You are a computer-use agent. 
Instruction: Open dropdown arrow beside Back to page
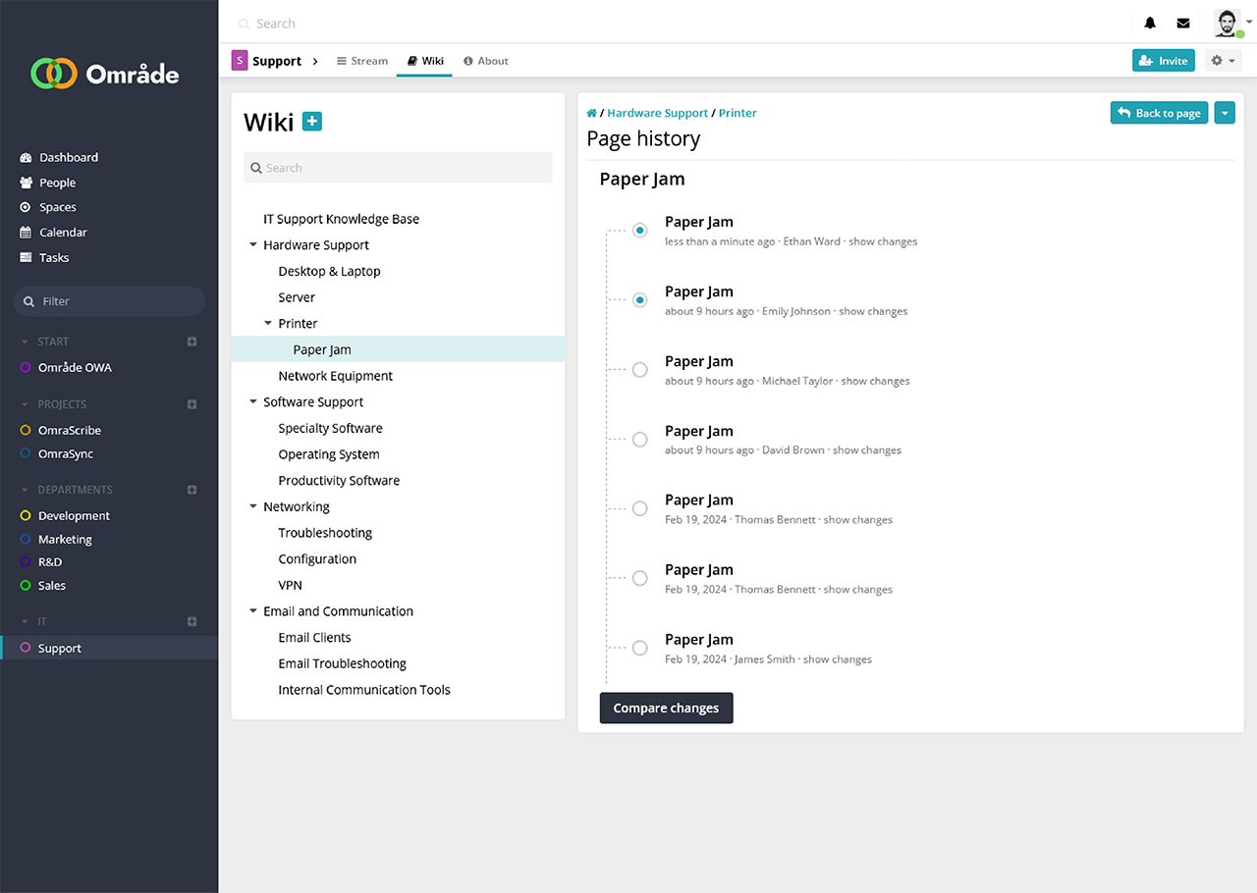(x=1224, y=113)
